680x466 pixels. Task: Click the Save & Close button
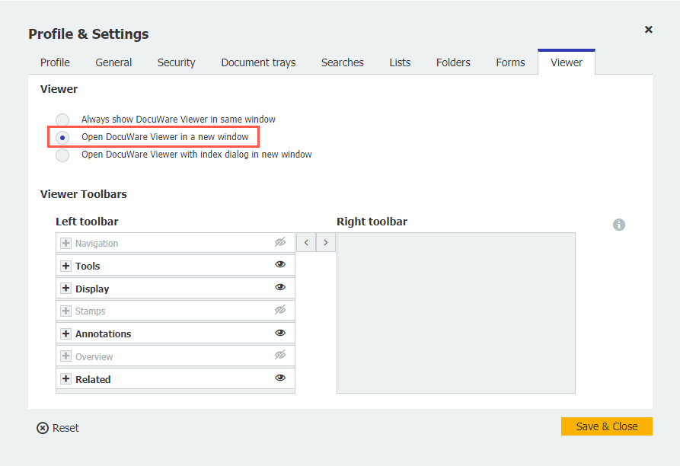point(606,426)
